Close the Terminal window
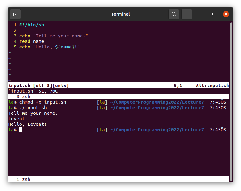The height and width of the screenshot is (191, 241). (226, 14)
